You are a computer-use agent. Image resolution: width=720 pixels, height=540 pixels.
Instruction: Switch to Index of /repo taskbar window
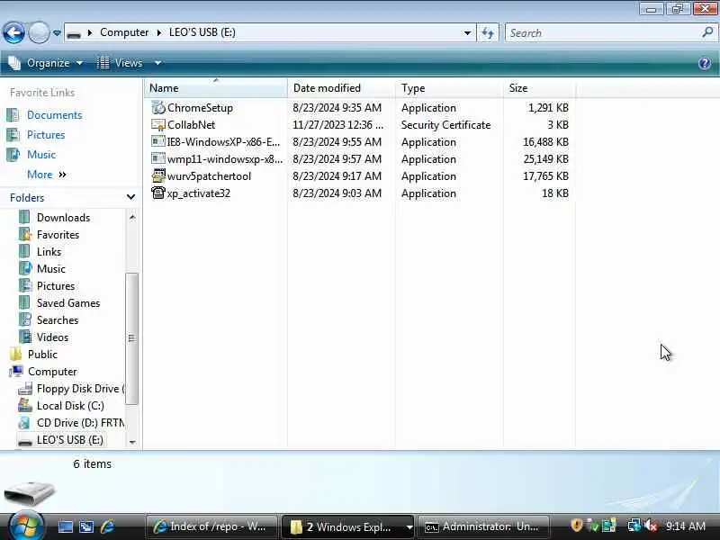(211, 526)
